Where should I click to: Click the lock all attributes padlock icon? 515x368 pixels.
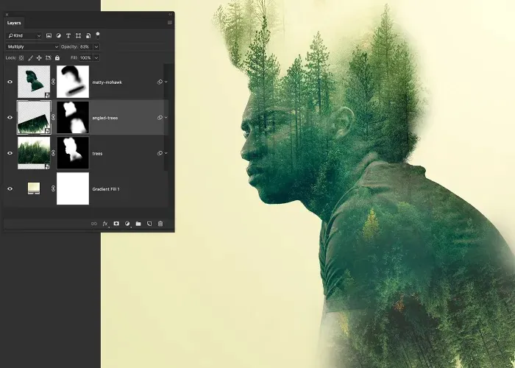57,58
